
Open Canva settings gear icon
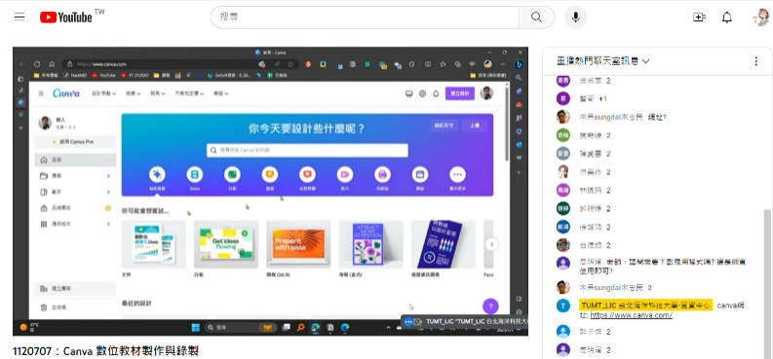click(x=422, y=93)
